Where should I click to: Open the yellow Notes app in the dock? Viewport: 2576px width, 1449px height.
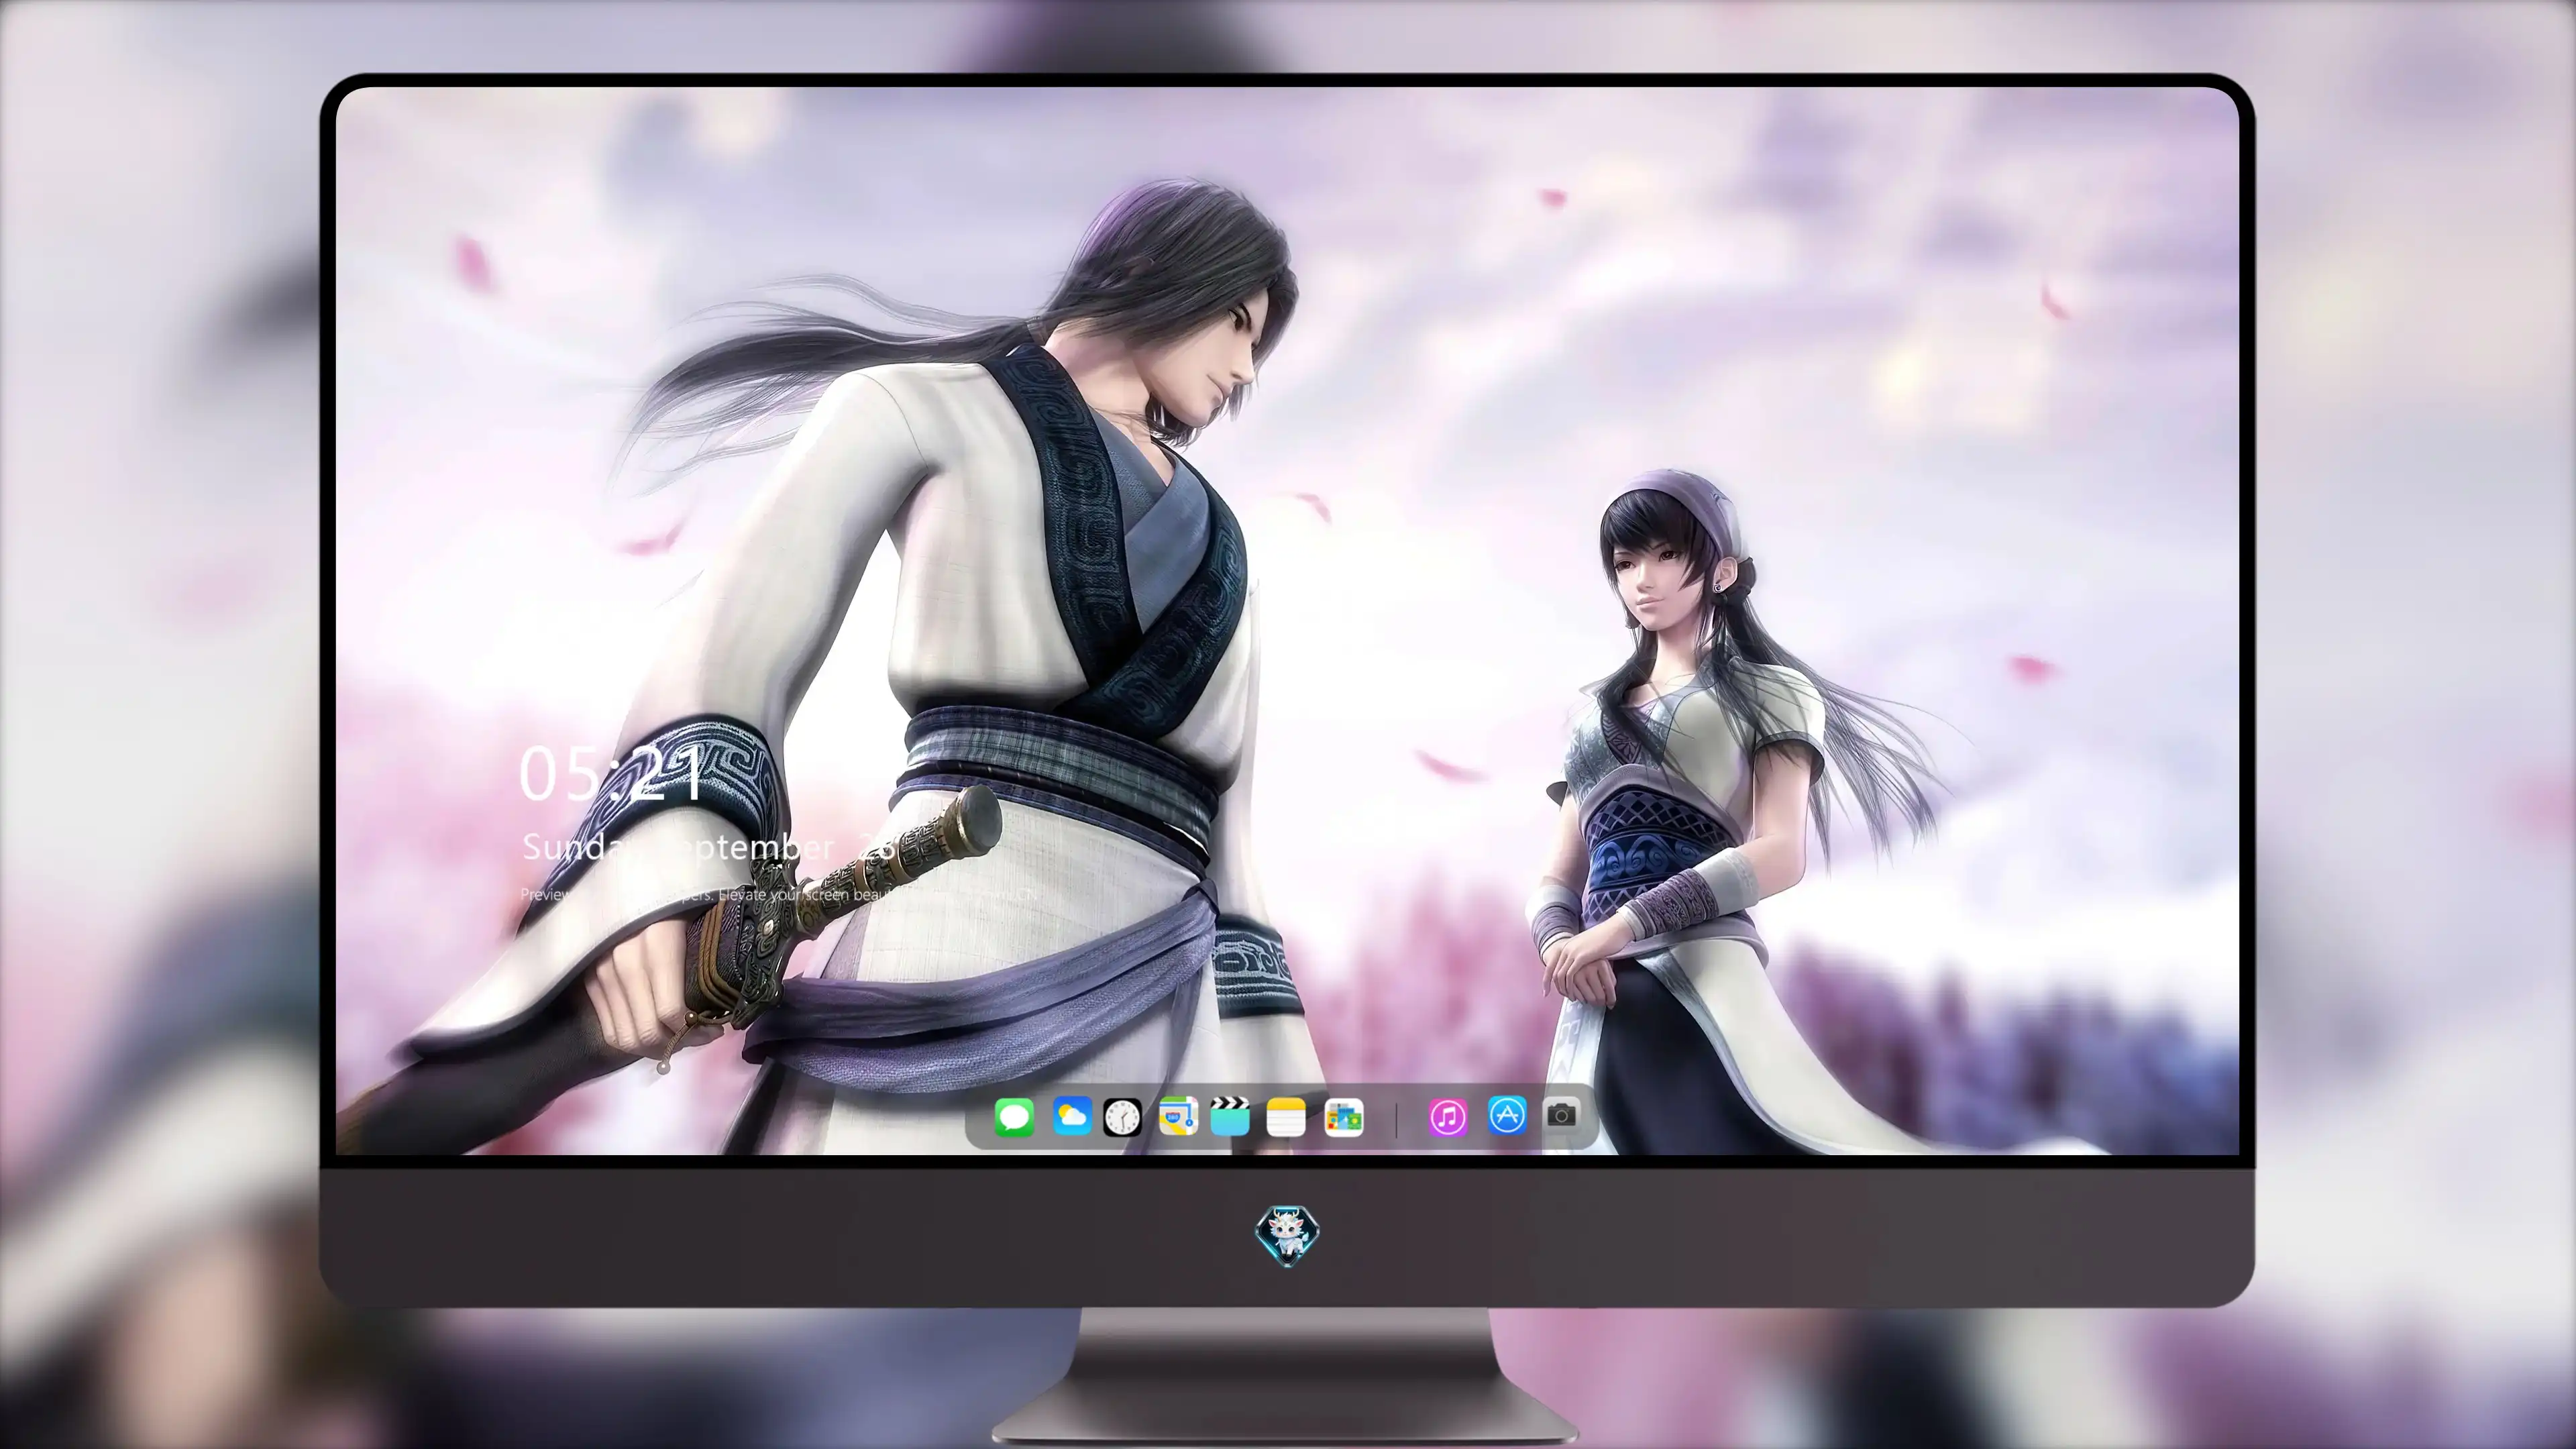click(x=1286, y=1117)
